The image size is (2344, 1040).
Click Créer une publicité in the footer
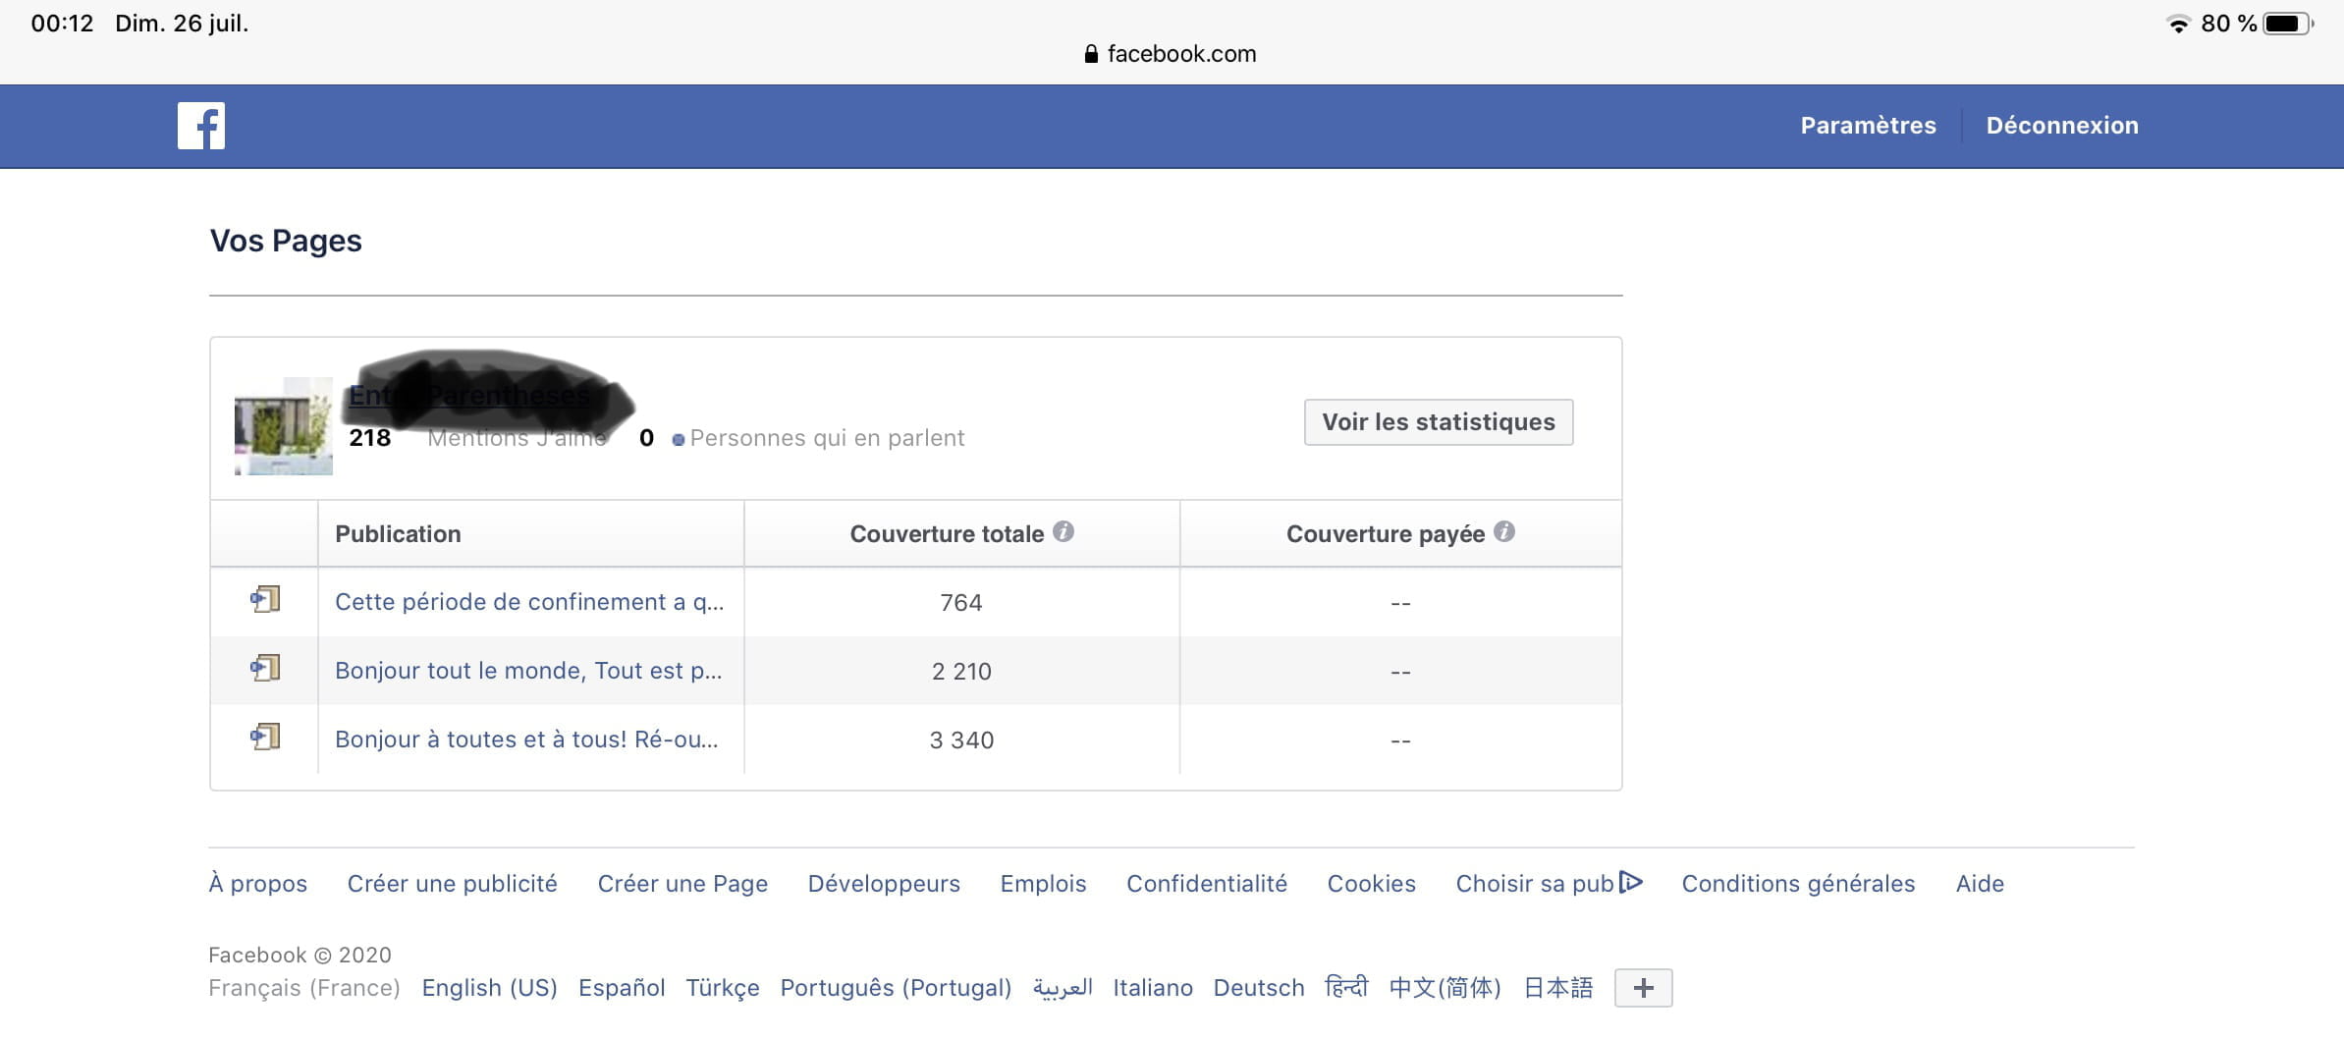(x=453, y=884)
